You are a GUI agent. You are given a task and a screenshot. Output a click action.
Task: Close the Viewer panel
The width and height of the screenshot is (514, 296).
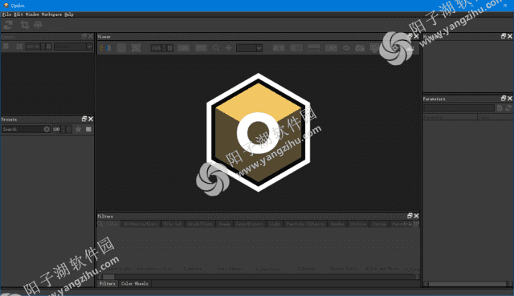(416, 36)
